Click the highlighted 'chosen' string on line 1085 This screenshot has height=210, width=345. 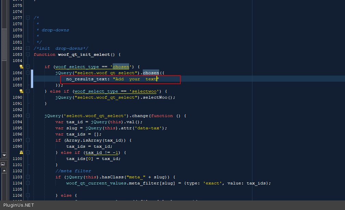click(x=121, y=67)
